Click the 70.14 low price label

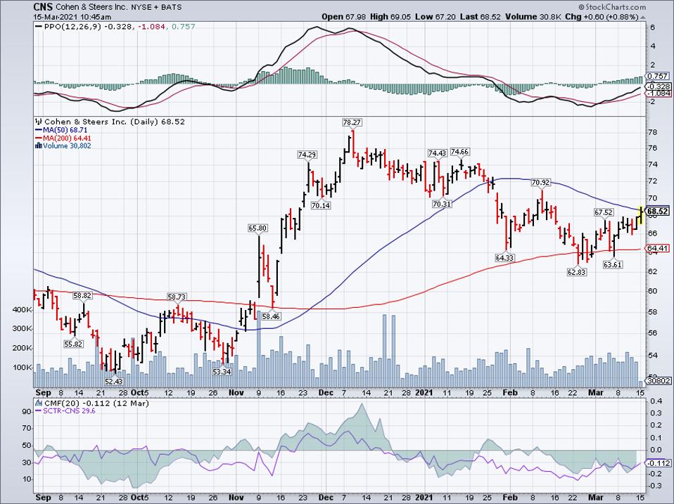[321, 205]
